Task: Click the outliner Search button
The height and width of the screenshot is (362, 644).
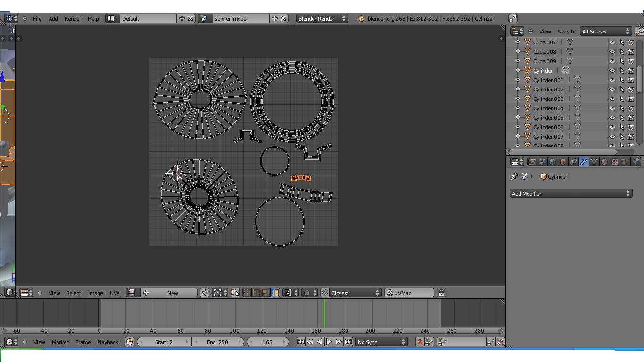Action: [566, 32]
